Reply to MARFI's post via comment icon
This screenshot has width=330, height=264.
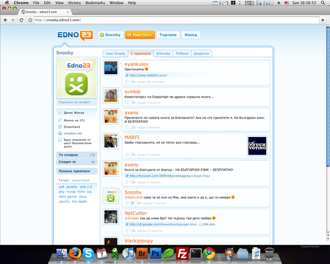(133, 155)
